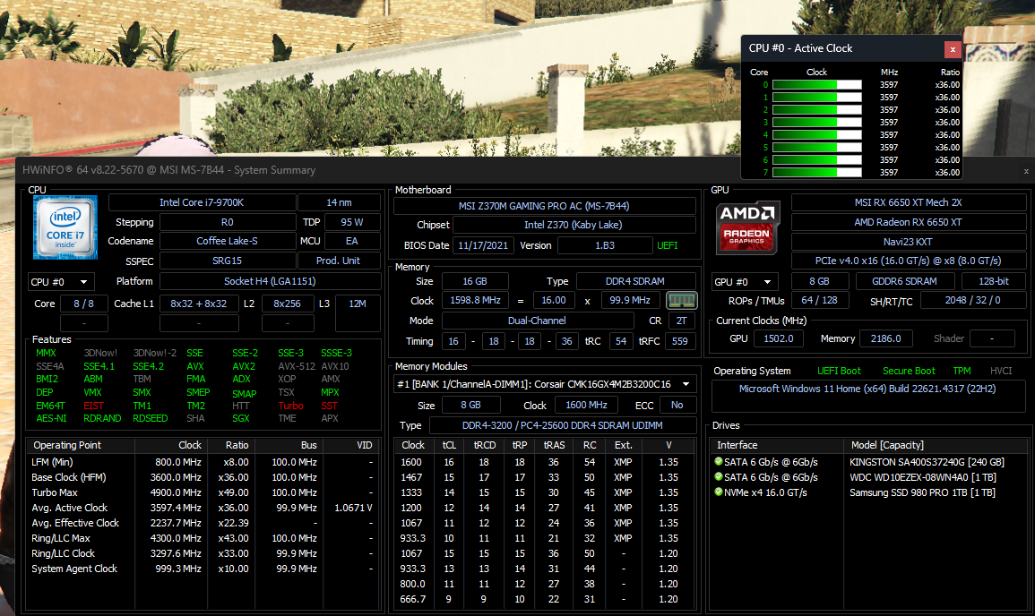Click the Operating Point column header
Screen dimensions: 1035x616
[x=81, y=445]
